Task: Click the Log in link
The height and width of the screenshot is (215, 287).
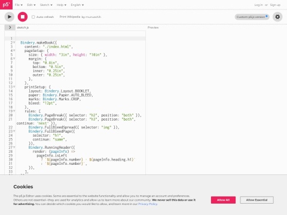Action: [x=258, y=5]
